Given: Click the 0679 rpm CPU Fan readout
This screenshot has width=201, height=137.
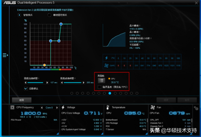Looking at the screenshot, I should click(179, 113).
